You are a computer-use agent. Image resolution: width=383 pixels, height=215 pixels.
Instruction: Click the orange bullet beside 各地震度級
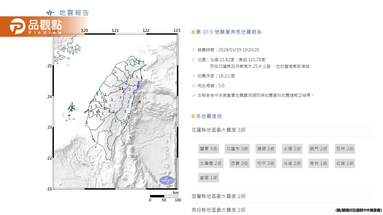pyautogui.click(x=193, y=116)
